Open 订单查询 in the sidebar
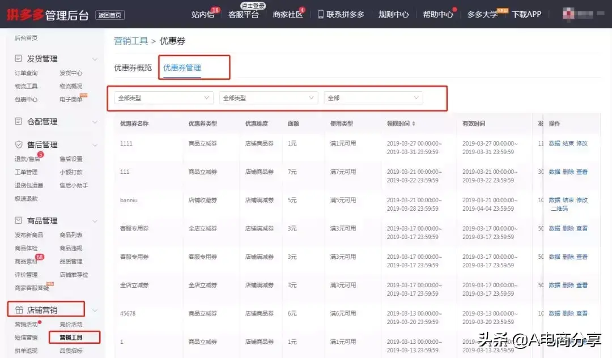Image resolution: width=612 pixels, height=358 pixels. point(26,73)
